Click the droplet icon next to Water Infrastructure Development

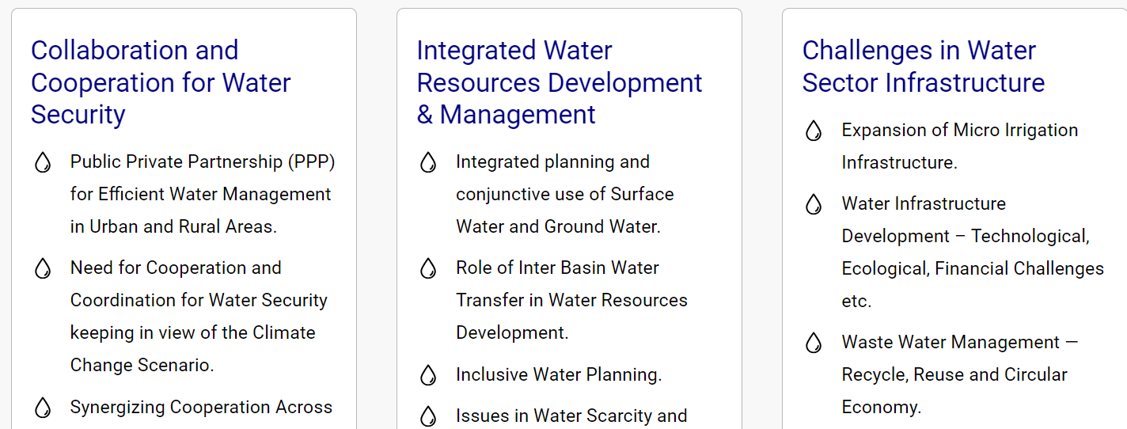tap(814, 205)
